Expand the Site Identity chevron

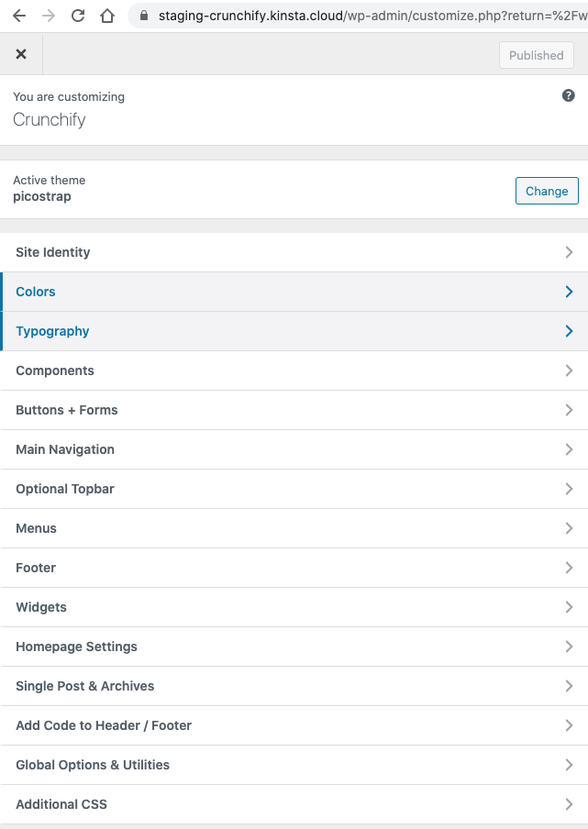(x=569, y=252)
